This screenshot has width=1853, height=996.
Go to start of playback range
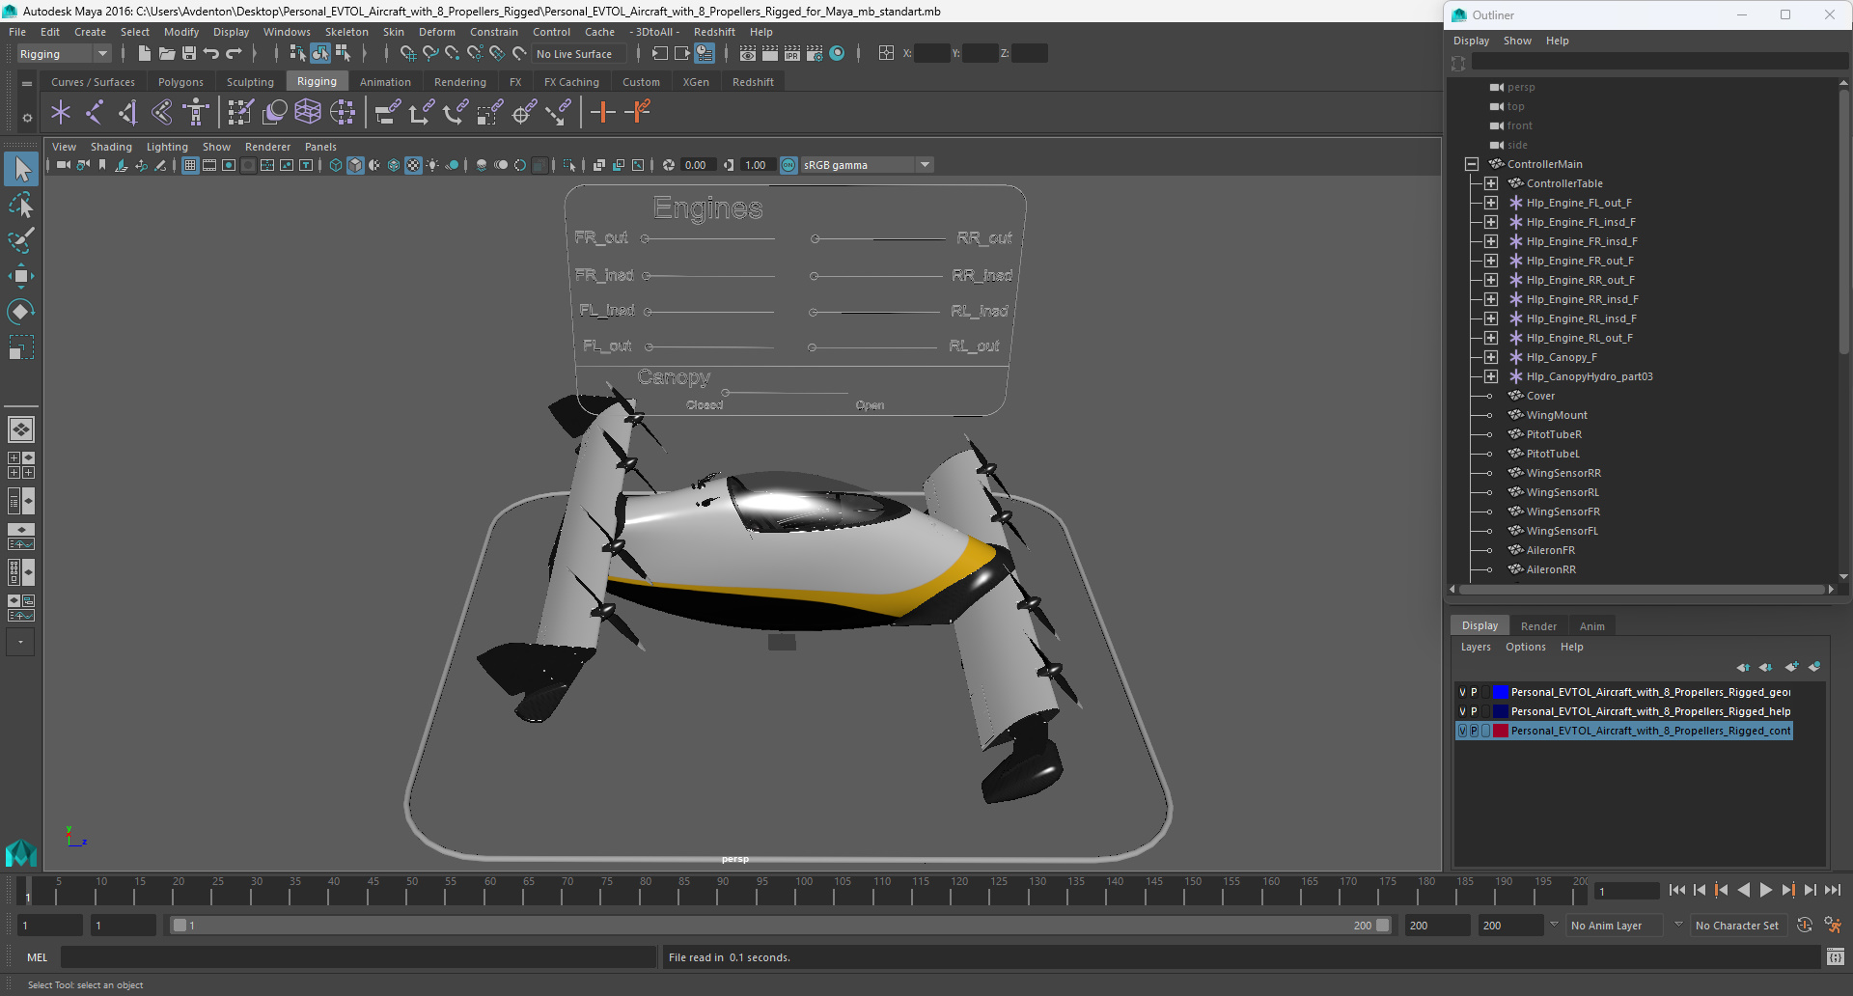[1676, 891]
